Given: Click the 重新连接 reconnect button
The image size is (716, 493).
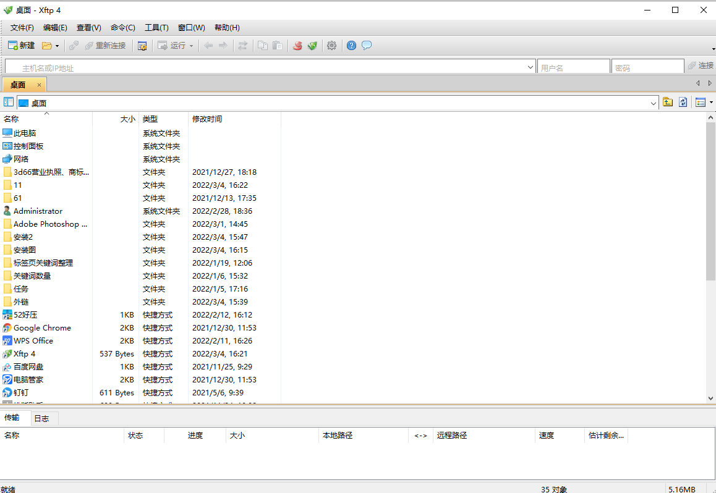Looking at the screenshot, I should [x=106, y=45].
